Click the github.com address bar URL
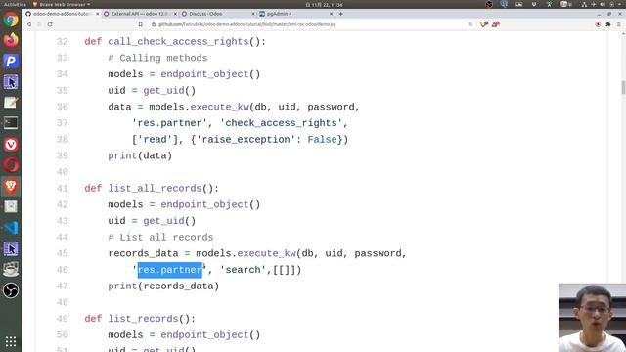This screenshot has width=626, height=352. click(246, 24)
